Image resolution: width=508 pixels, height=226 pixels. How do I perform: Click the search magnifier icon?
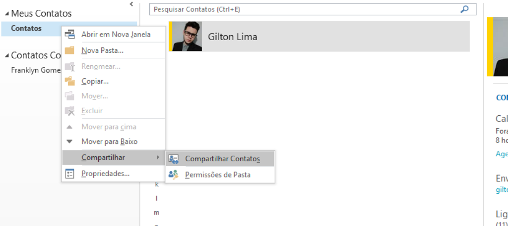(464, 9)
